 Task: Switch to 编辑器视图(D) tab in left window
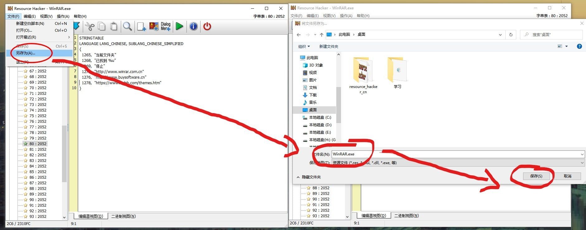pos(91,216)
